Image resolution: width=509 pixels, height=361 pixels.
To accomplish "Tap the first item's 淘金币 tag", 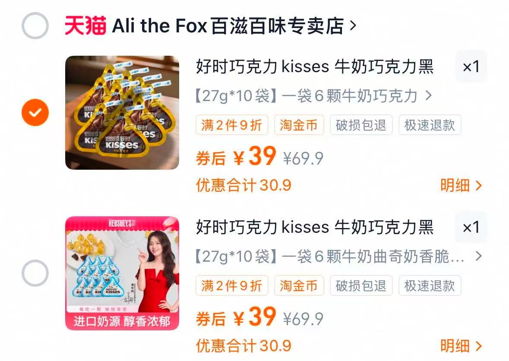I will point(299,125).
